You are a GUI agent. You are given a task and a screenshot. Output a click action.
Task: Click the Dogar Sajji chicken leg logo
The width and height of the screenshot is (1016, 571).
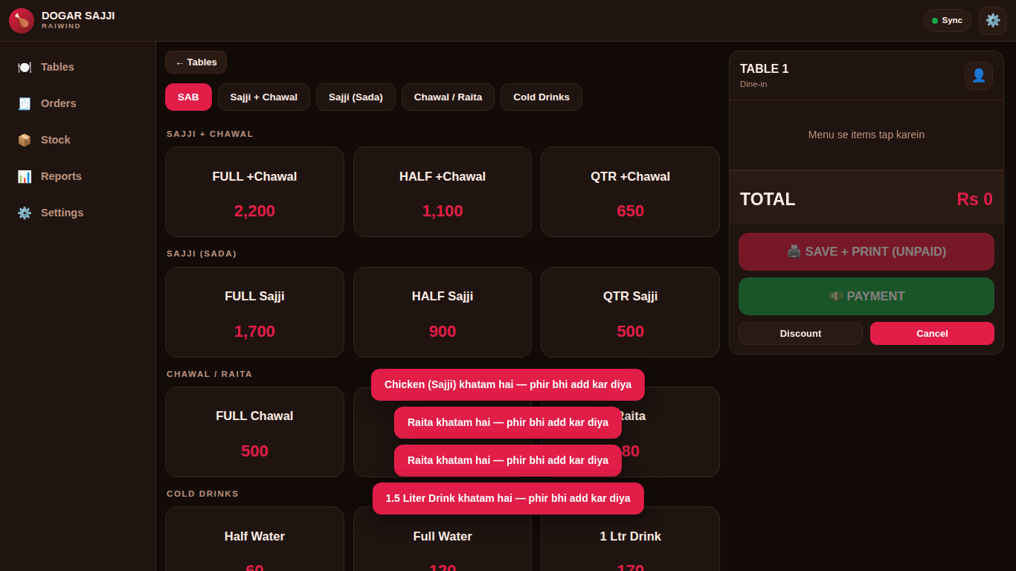22,21
